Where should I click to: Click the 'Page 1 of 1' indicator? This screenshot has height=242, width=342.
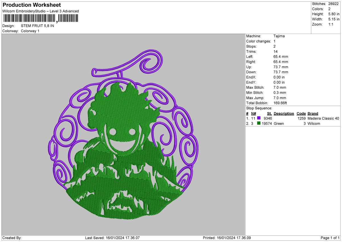(x=330, y=238)
